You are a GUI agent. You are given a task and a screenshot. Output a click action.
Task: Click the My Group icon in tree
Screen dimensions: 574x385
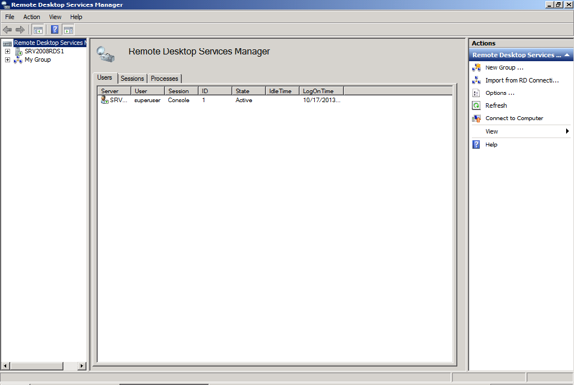coord(18,59)
